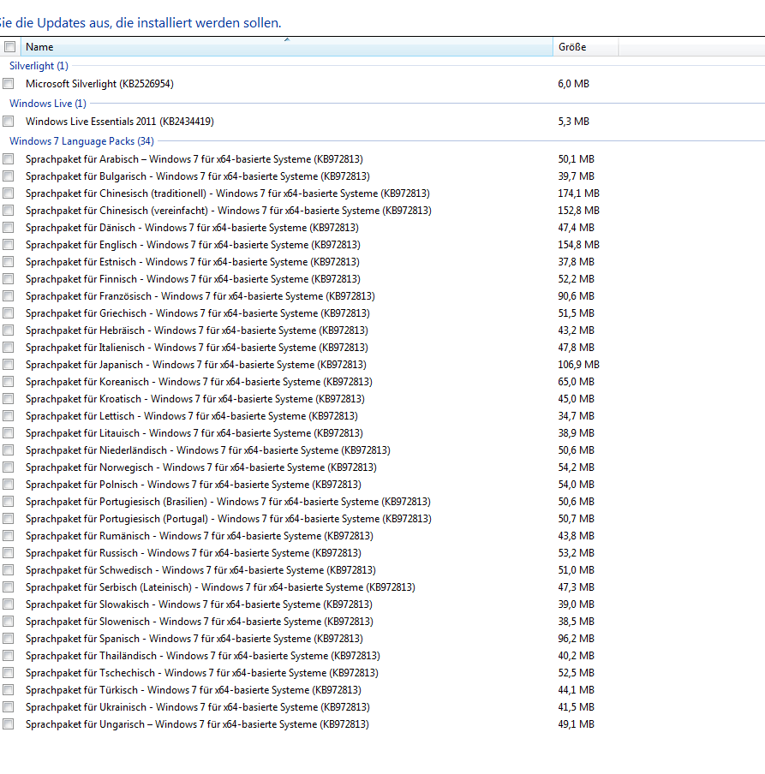Image resolution: width=765 pixels, height=774 pixels.
Task: Check the Litauisch language pack checkbox
Action: 8,433
